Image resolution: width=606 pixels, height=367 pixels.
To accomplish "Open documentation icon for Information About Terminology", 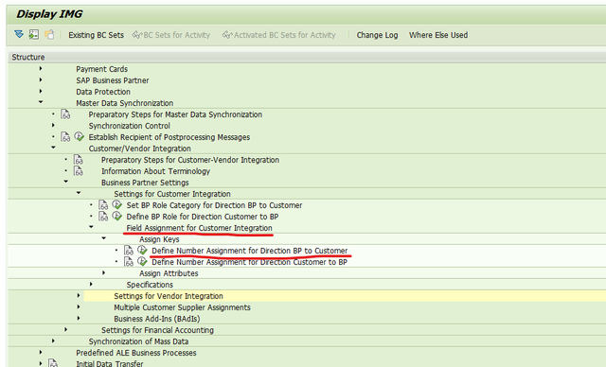I will [x=78, y=171].
